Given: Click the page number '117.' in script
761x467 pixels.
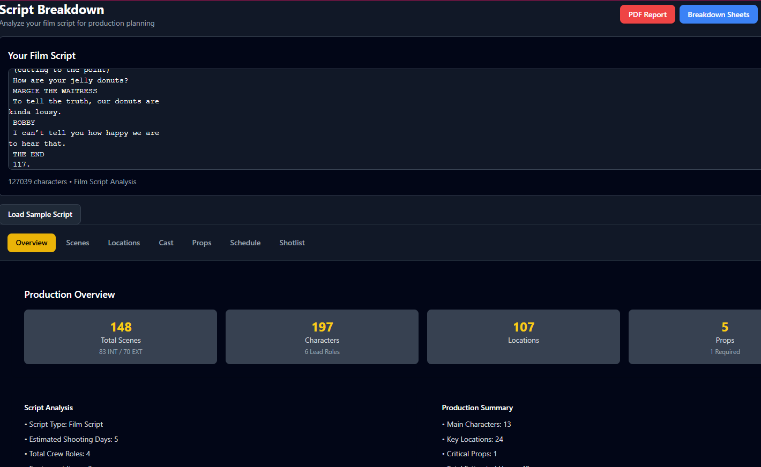Looking at the screenshot, I should tap(21, 164).
